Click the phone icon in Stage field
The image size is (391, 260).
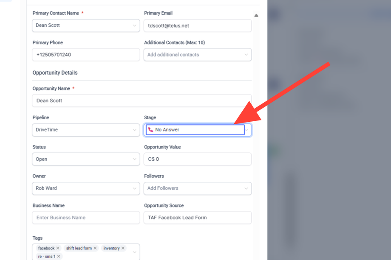click(151, 130)
